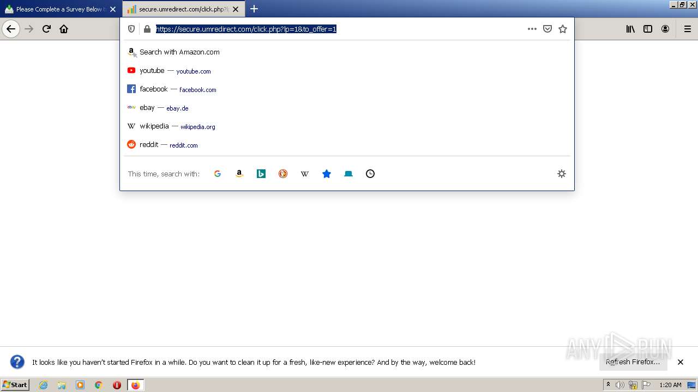Toggle the sidebars view
698x392 pixels.
click(648, 29)
